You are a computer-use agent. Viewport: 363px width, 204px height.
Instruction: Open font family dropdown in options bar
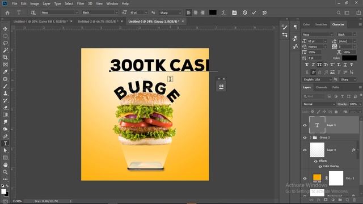click(77, 12)
